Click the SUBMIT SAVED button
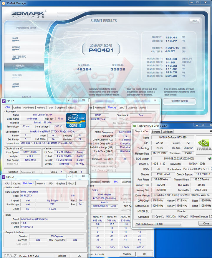 [179, 101]
